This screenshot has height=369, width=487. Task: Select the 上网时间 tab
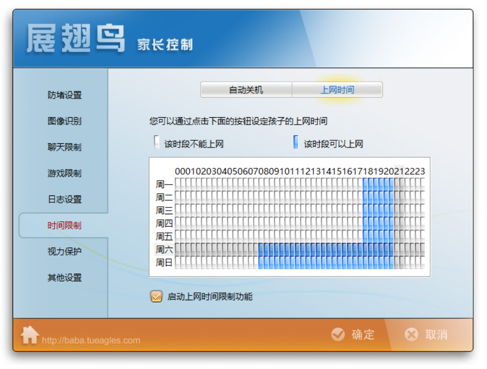pyautogui.click(x=337, y=90)
